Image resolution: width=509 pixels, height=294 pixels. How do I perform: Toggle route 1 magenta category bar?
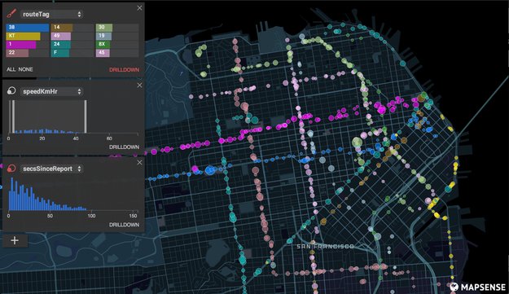coord(21,44)
